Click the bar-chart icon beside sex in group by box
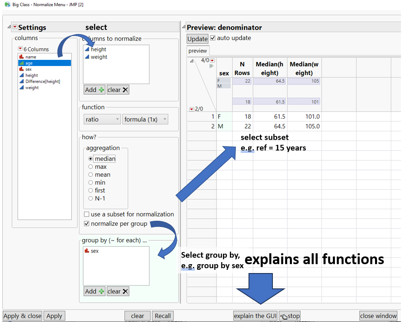 tap(88, 251)
